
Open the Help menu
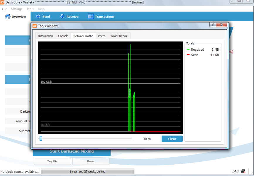[x=41, y=9]
